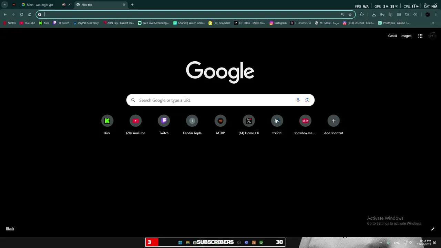441x248 pixels.
Task: Open the MT Store bookmark
Action: 327,23
